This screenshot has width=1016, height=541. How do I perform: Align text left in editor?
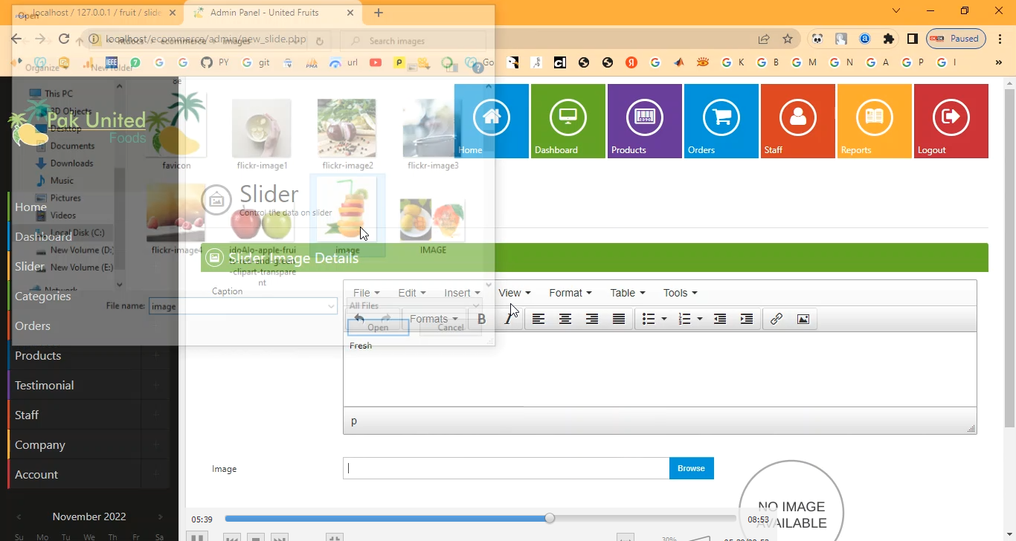(x=538, y=319)
